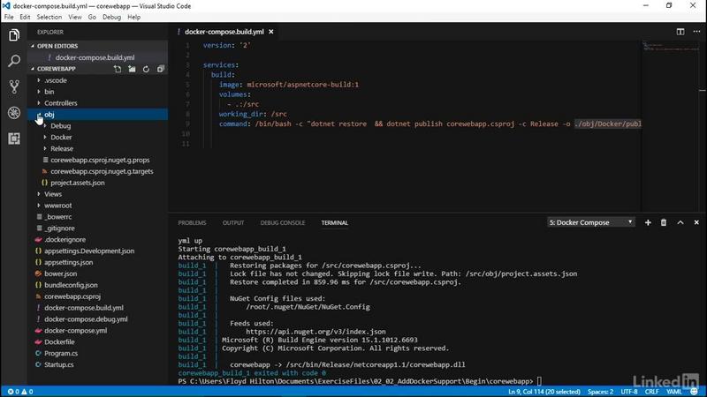The width and height of the screenshot is (707, 397).
Task: Select docker-compose.build.yml under Open Editors
Action: click(95, 57)
